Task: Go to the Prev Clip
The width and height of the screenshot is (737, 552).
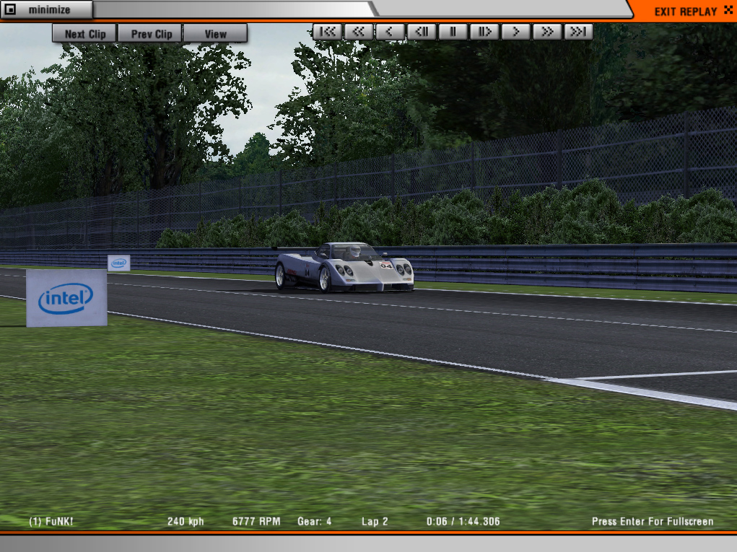Action: click(x=151, y=34)
